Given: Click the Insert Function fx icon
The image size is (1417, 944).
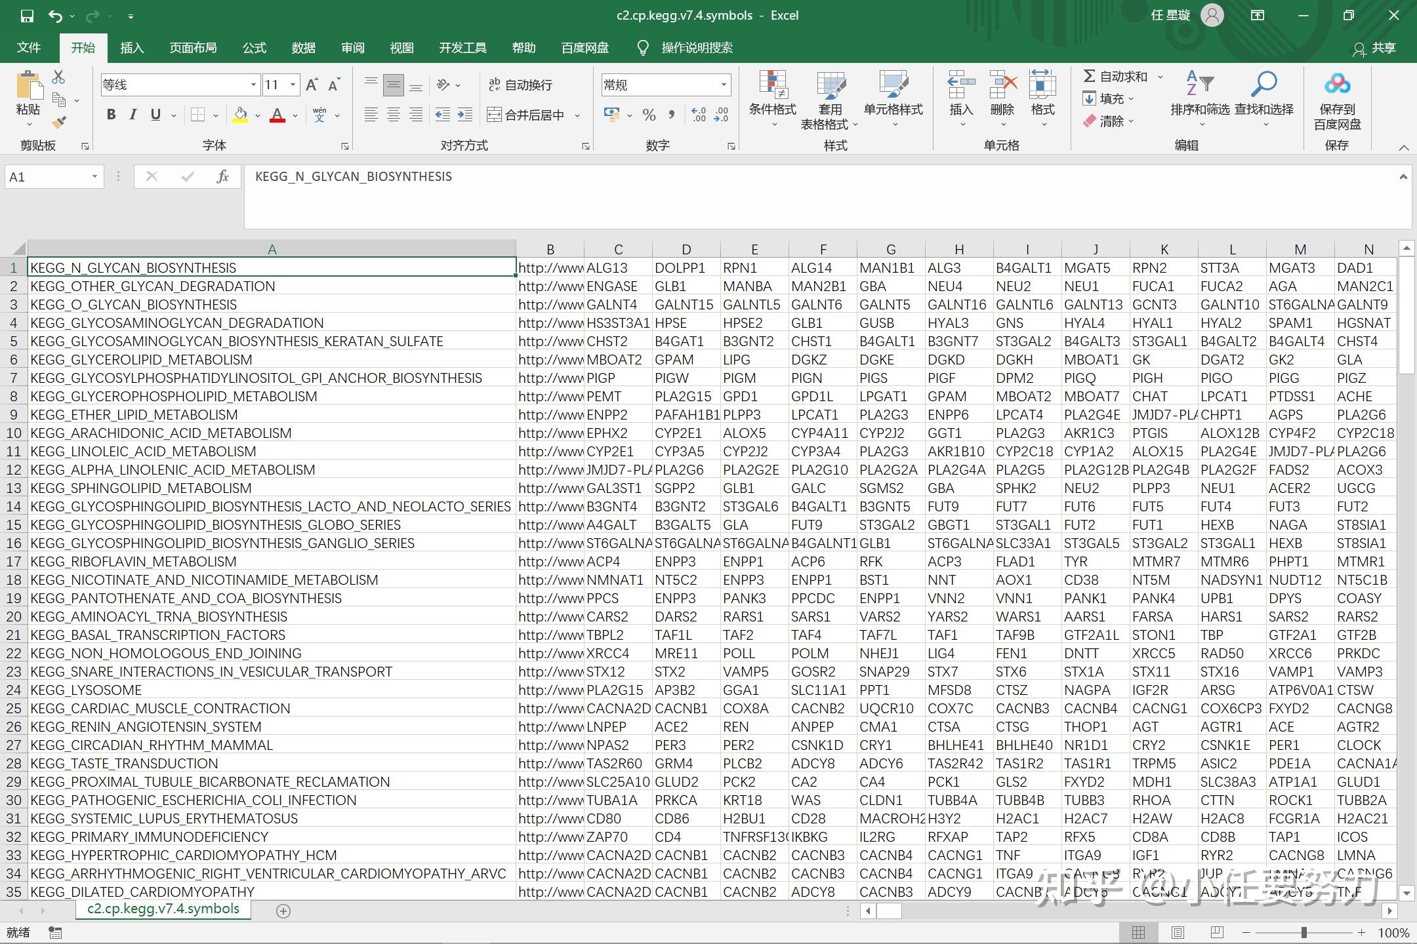Looking at the screenshot, I should (222, 176).
